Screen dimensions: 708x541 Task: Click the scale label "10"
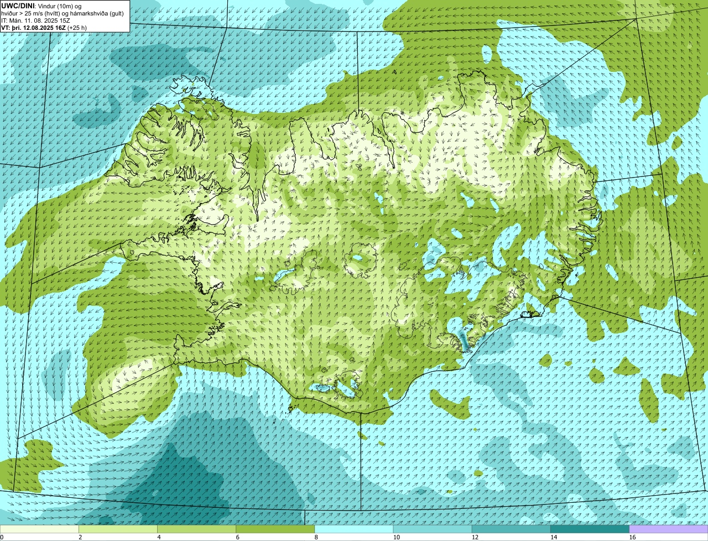(396, 537)
